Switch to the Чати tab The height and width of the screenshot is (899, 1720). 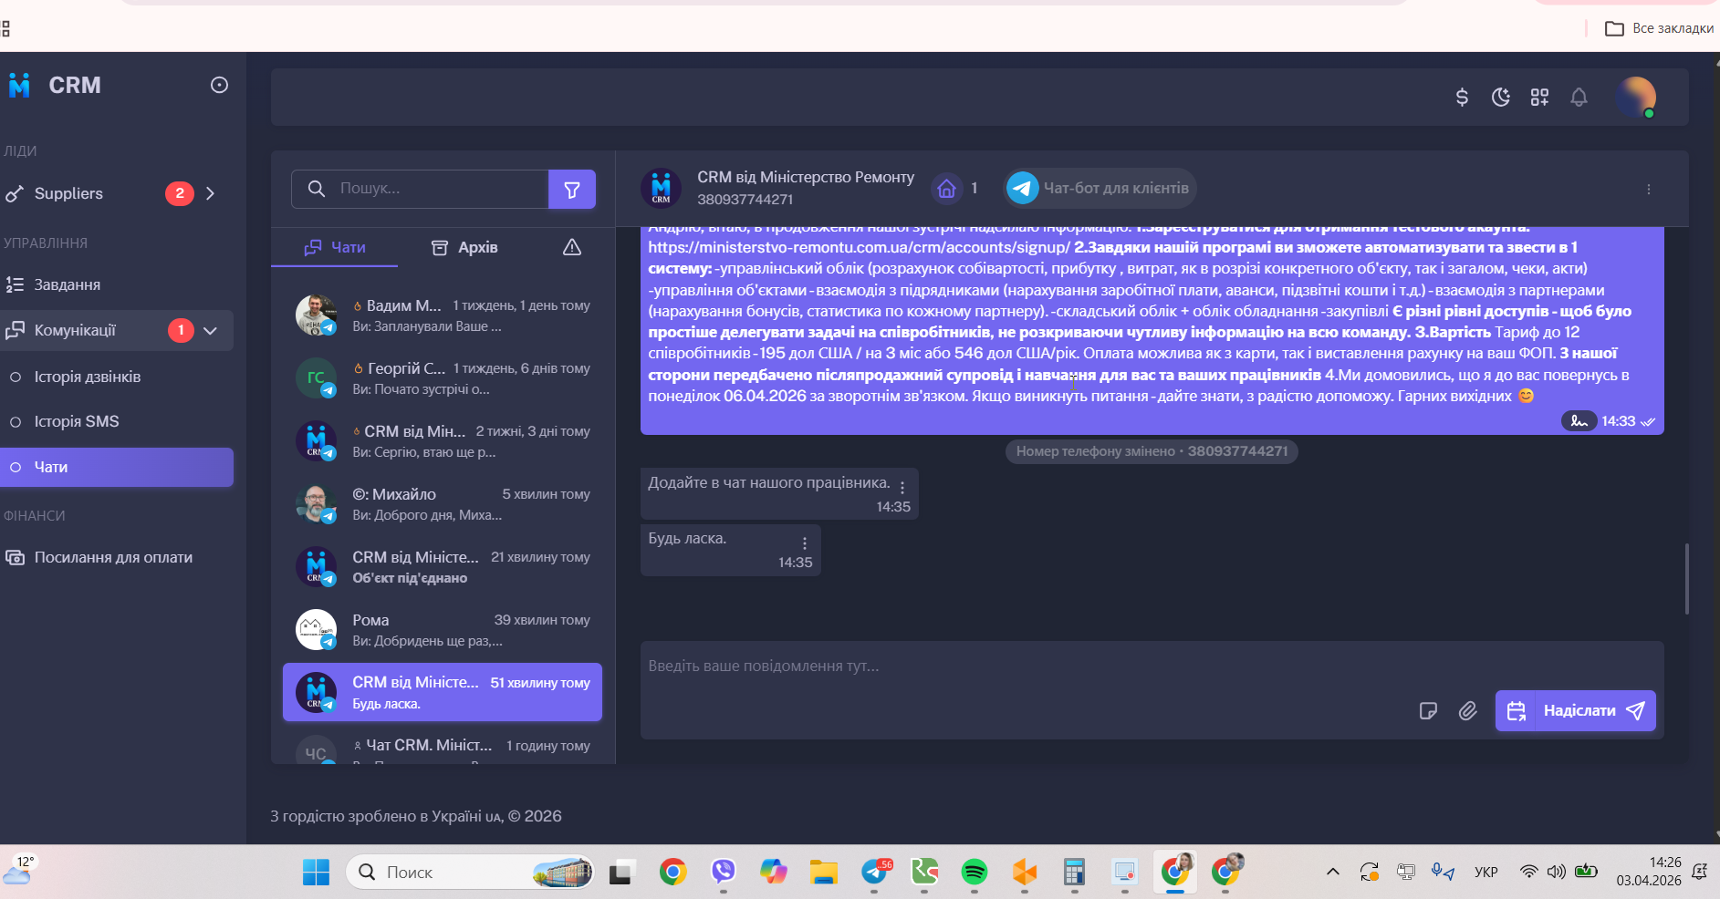tap(335, 247)
